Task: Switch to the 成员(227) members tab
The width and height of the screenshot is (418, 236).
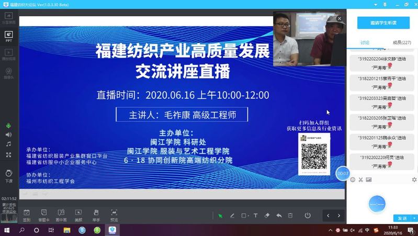Action: [x=401, y=42]
